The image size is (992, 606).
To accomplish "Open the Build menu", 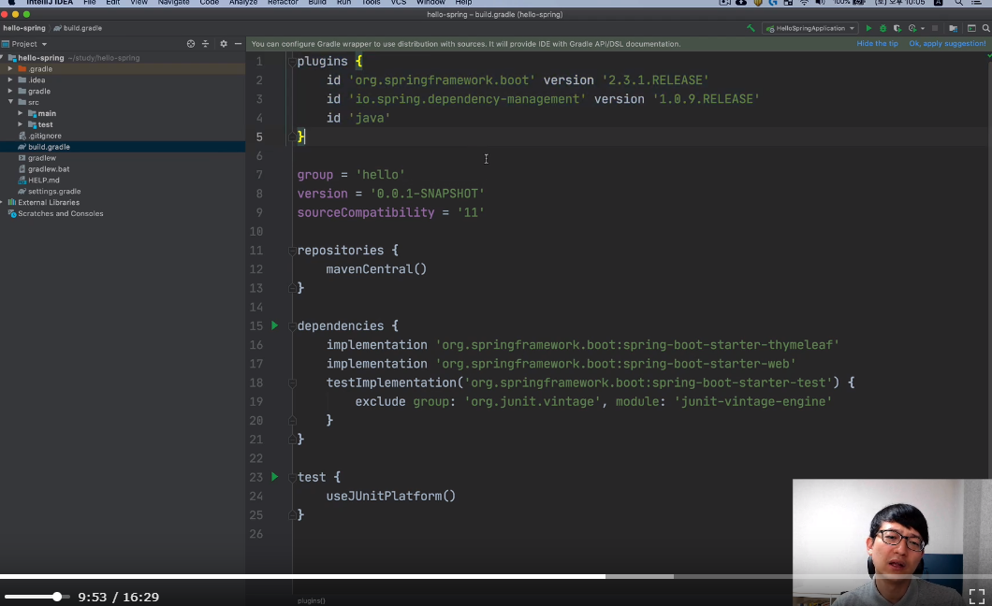I will coord(317,3).
